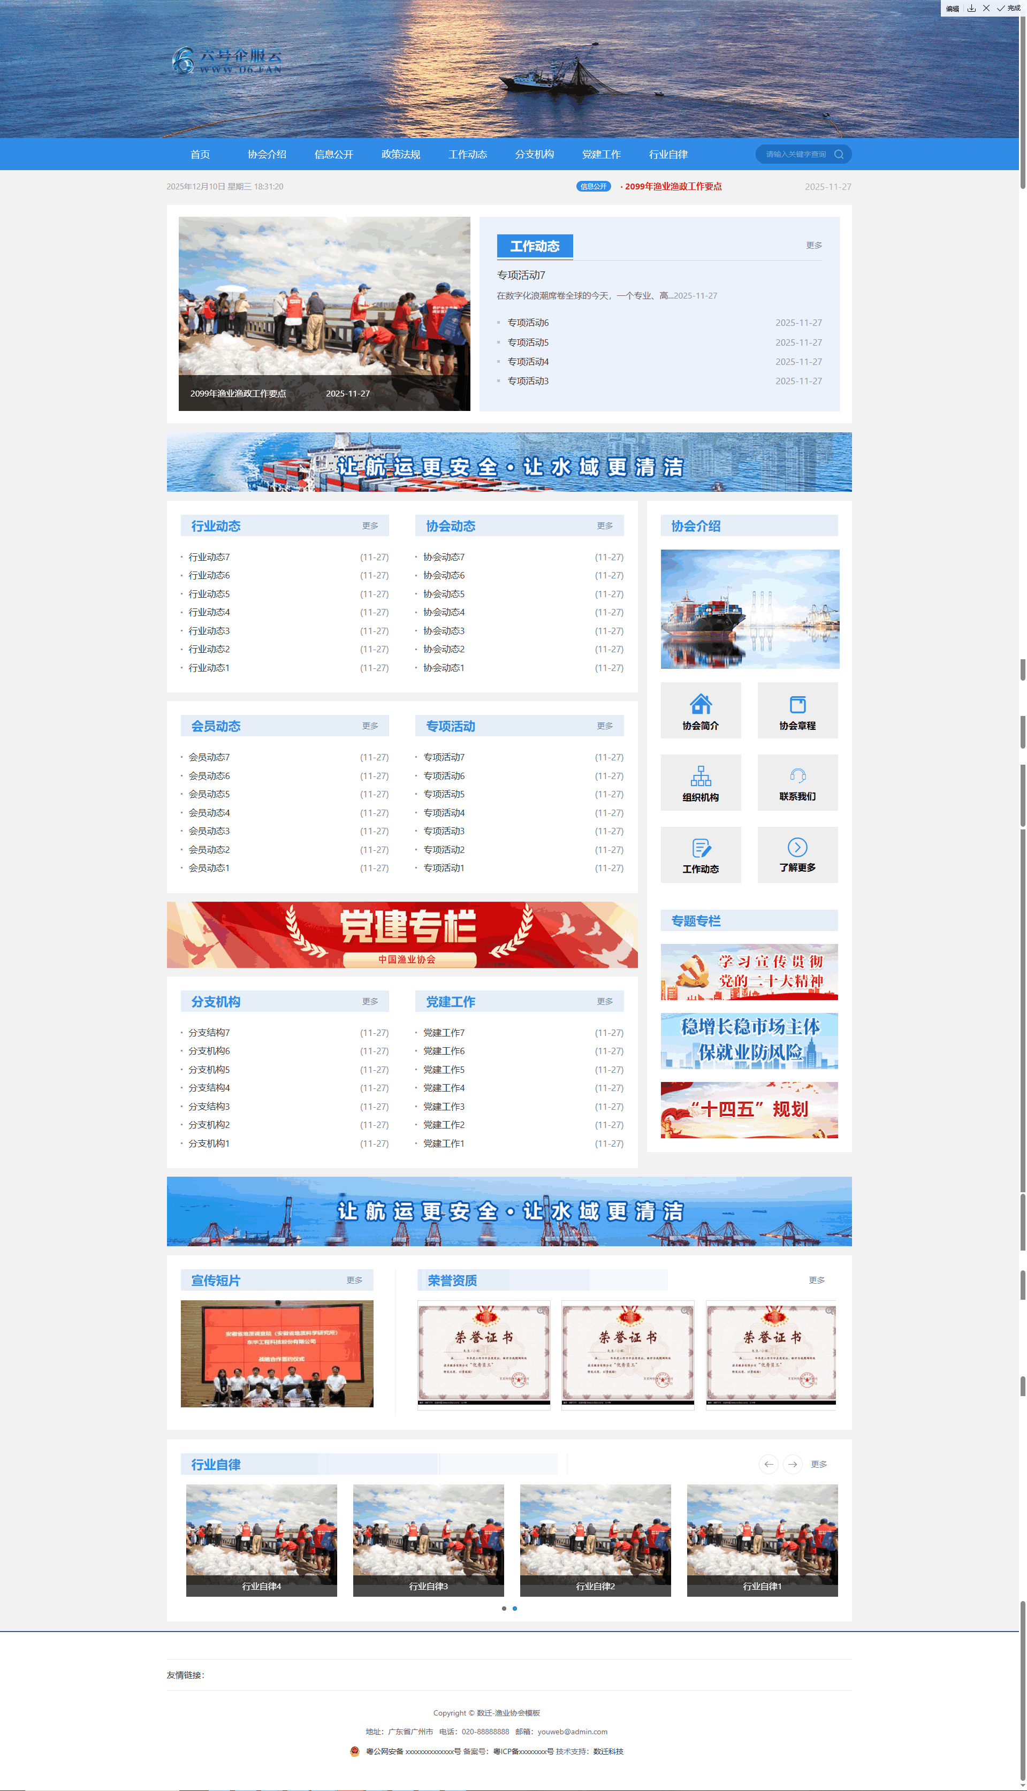Click the 了解更多 circled arrow icon
The height and width of the screenshot is (1791, 1027).
pos(797,848)
